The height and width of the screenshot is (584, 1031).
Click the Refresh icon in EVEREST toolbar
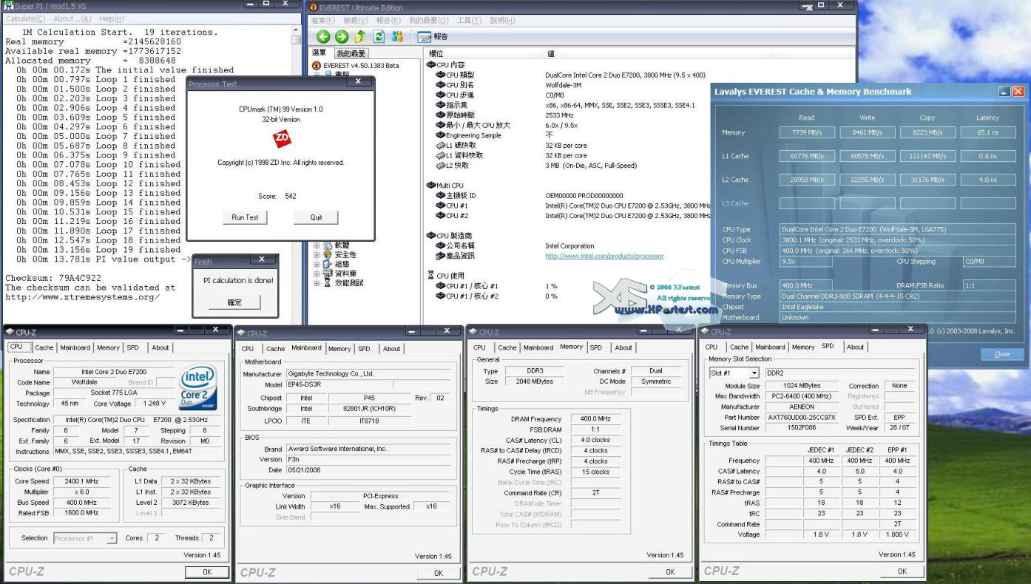tap(379, 36)
